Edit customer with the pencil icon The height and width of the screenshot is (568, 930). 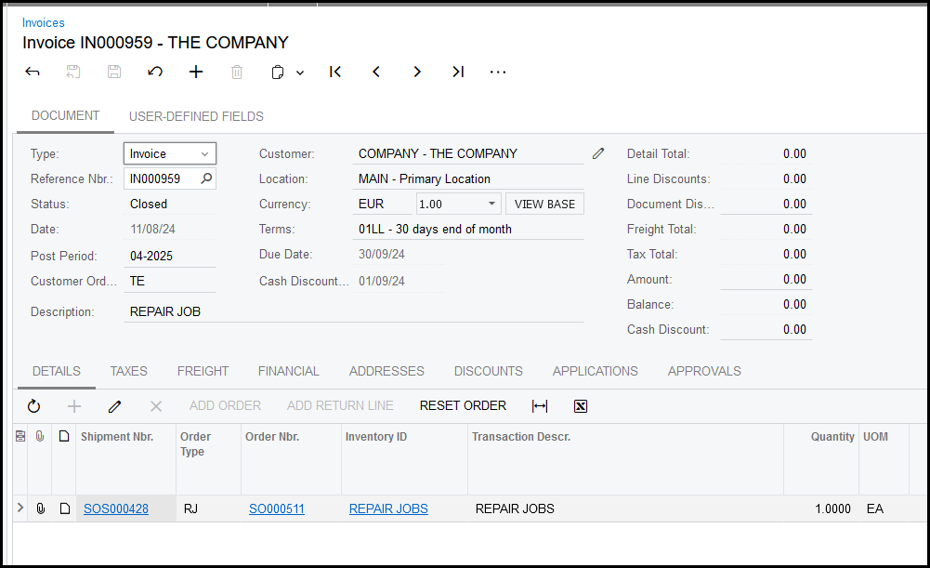[x=598, y=153]
